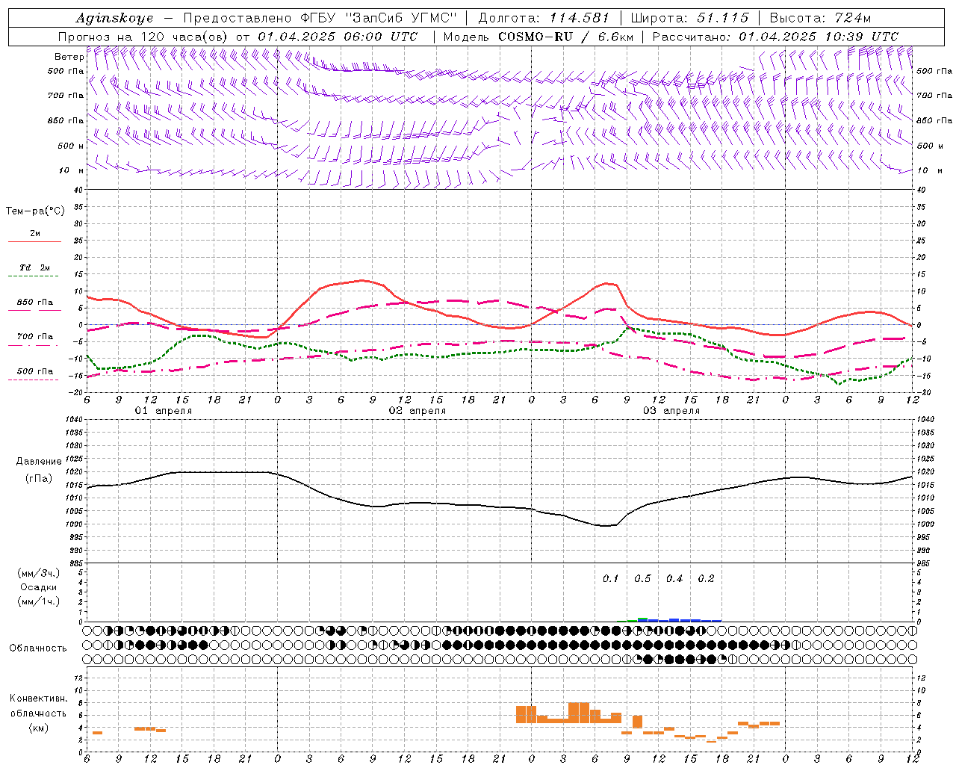Select the Тем-ра(°C) temperature axis title

pos(35,211)
